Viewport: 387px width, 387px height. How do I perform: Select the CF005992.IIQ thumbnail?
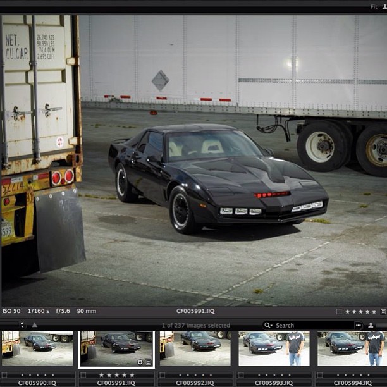pos(195,348)
